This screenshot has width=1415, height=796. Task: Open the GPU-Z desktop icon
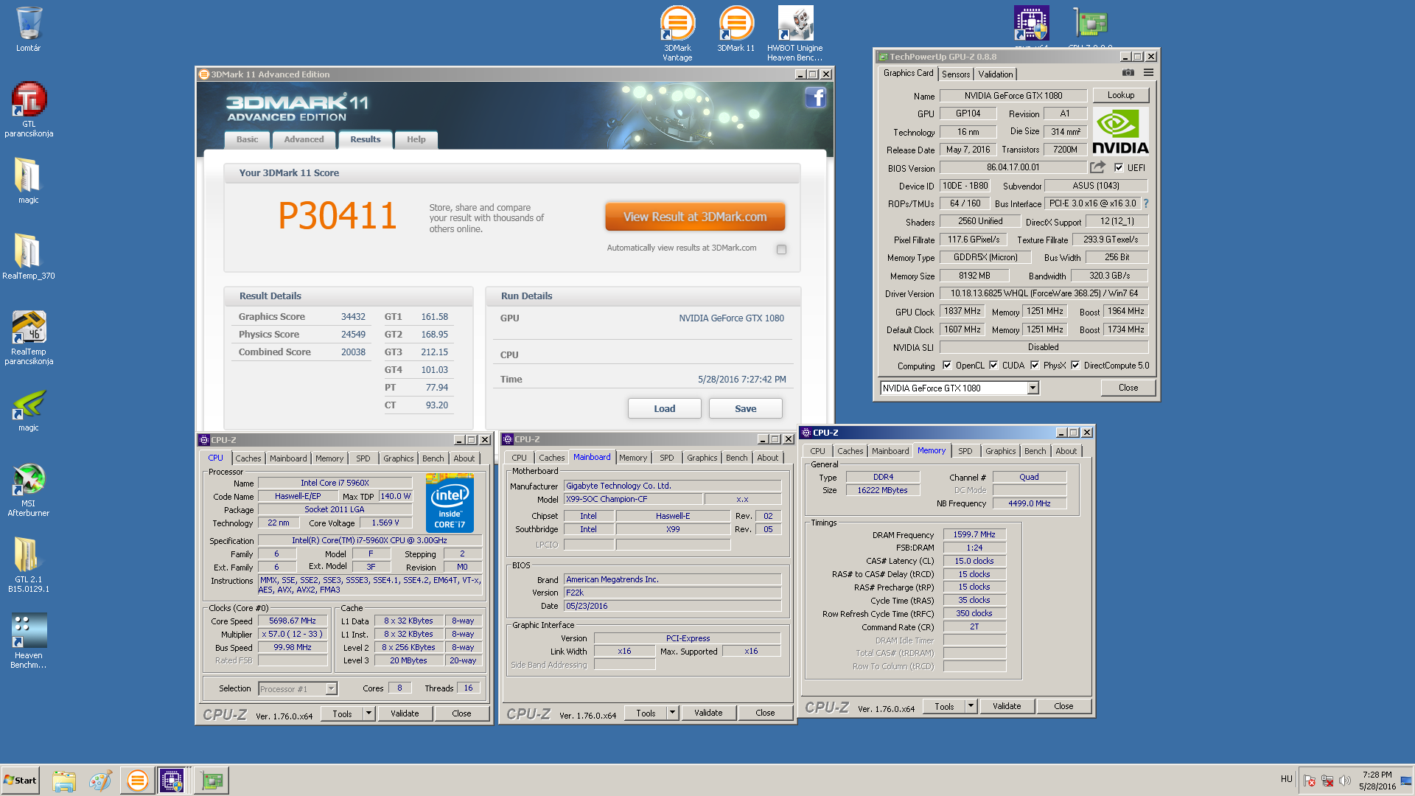click(1091, 24)
